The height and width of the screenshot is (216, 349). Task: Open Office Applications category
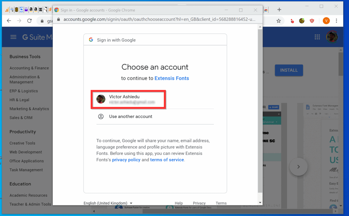[x=27, y=161]
